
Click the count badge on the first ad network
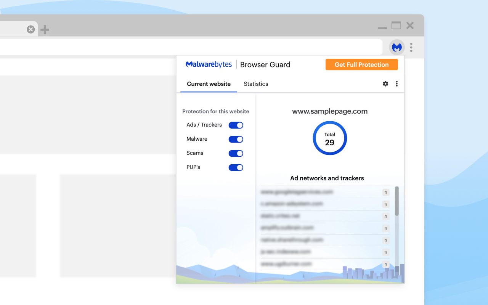(385, 192)
